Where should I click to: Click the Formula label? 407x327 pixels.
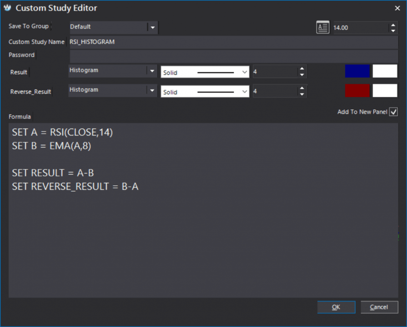20,117
